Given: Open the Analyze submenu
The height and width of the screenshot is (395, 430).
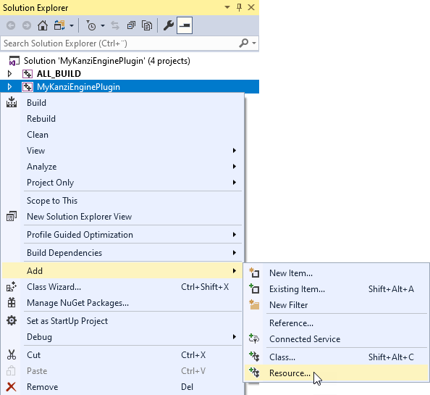Looking at the screenshot, I should click(x=122, y=167).
